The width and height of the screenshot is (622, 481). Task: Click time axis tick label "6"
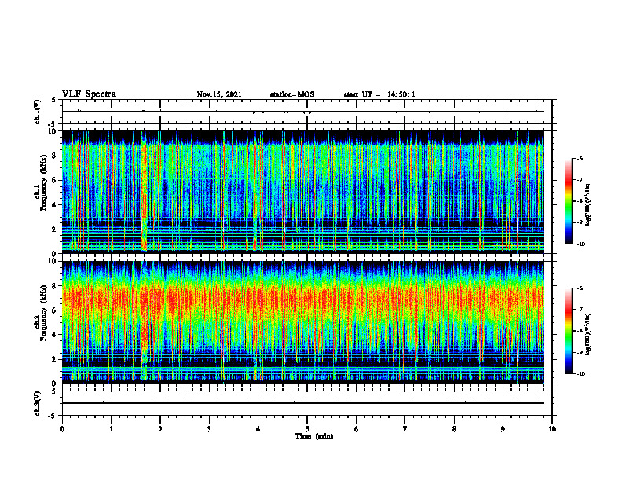[357, 429]
